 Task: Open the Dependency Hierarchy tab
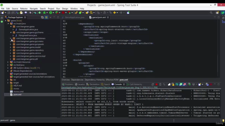pyautogui.click(x=95, y=80)
